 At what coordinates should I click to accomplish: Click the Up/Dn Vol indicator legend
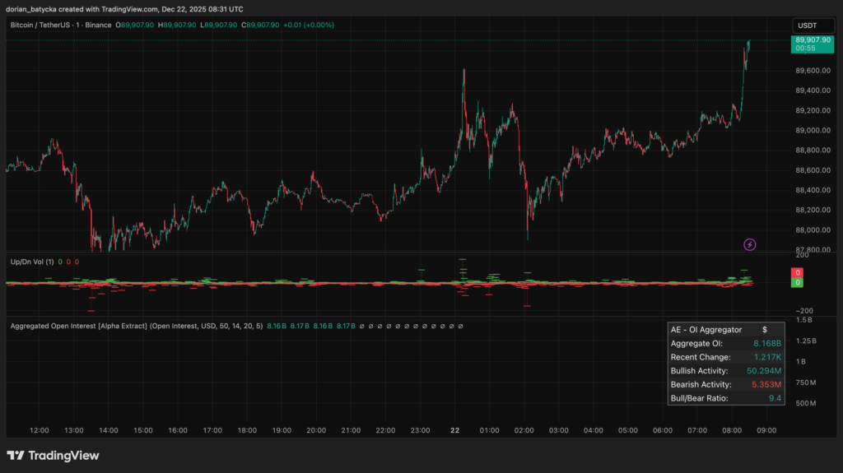[x=32, y=262]
